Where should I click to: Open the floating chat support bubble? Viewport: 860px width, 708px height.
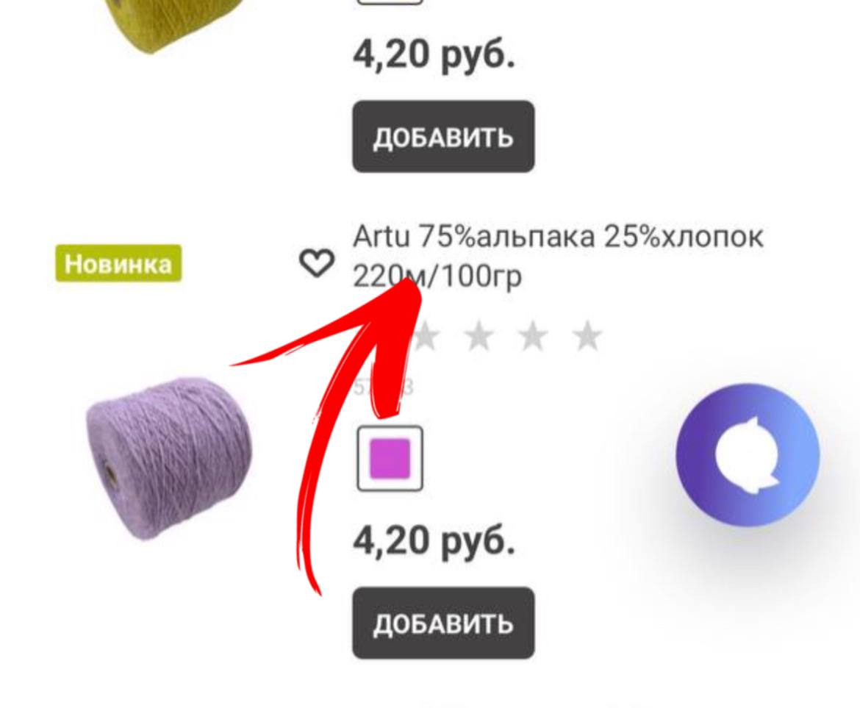click(748, 455)
